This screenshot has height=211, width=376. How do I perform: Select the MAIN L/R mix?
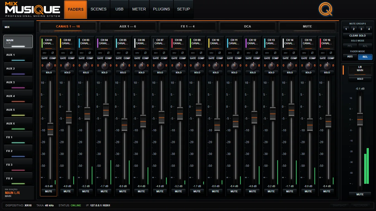18,41
